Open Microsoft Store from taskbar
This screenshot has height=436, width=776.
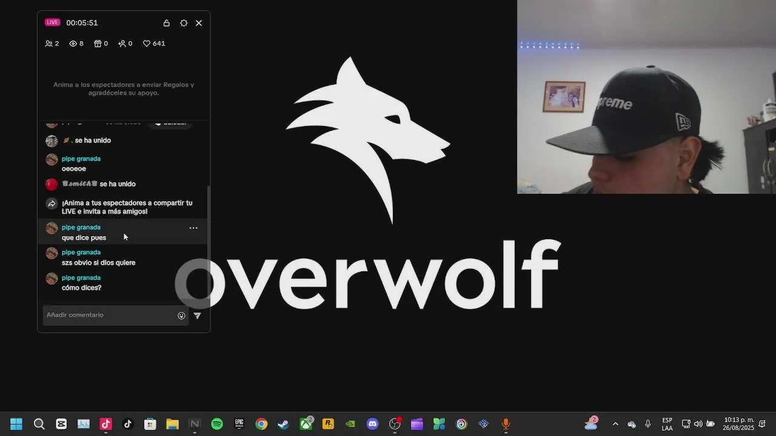pyautogui.click(x=150, y=424)
